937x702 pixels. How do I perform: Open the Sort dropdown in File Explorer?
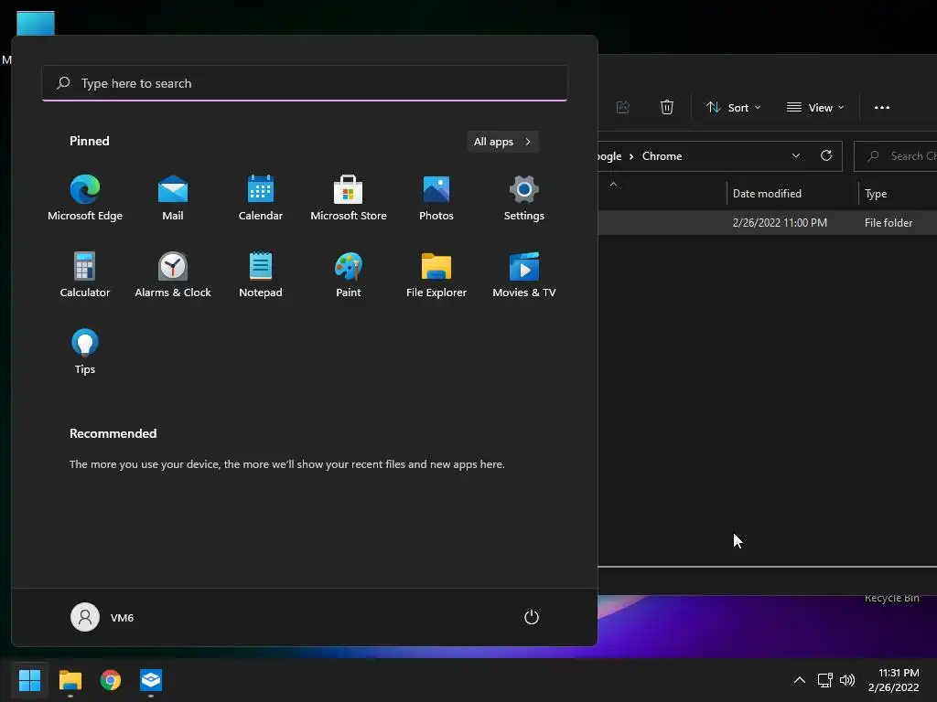(733, 108)
